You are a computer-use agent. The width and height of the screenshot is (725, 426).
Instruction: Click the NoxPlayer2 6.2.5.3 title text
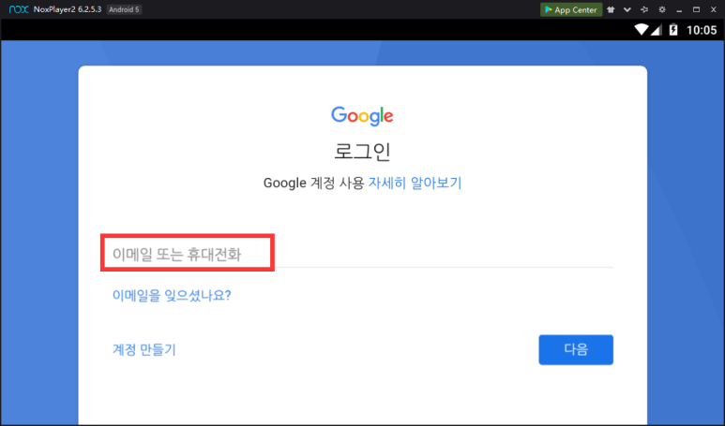click(67, 9)
